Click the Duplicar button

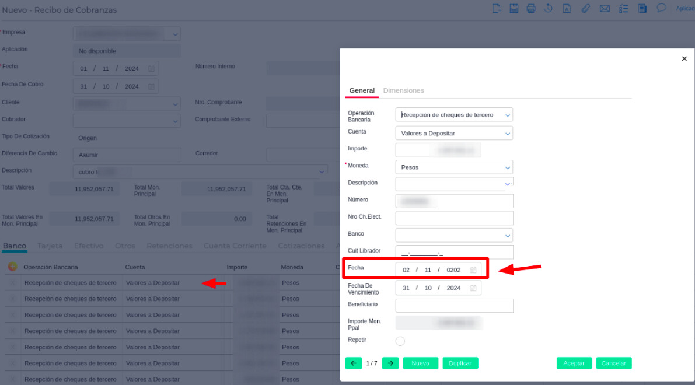click(460, 363)
